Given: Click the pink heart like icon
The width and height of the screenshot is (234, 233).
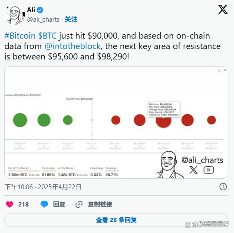Looking at the screenshot, I should (x=10, y=204).
